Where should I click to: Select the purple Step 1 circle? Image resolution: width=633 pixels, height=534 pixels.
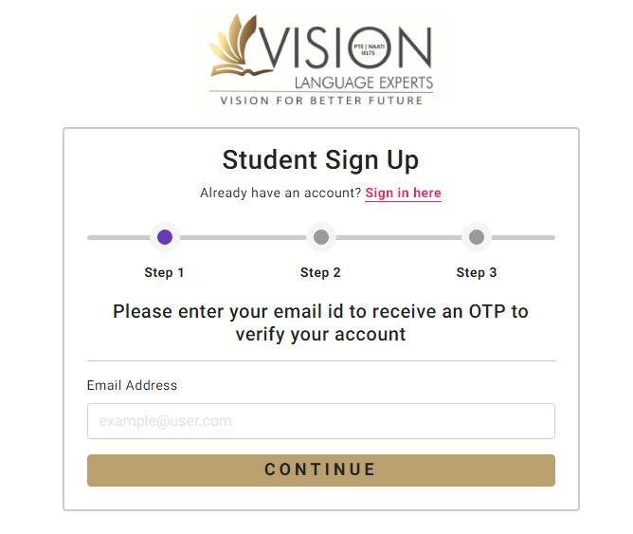coord(165,237)
